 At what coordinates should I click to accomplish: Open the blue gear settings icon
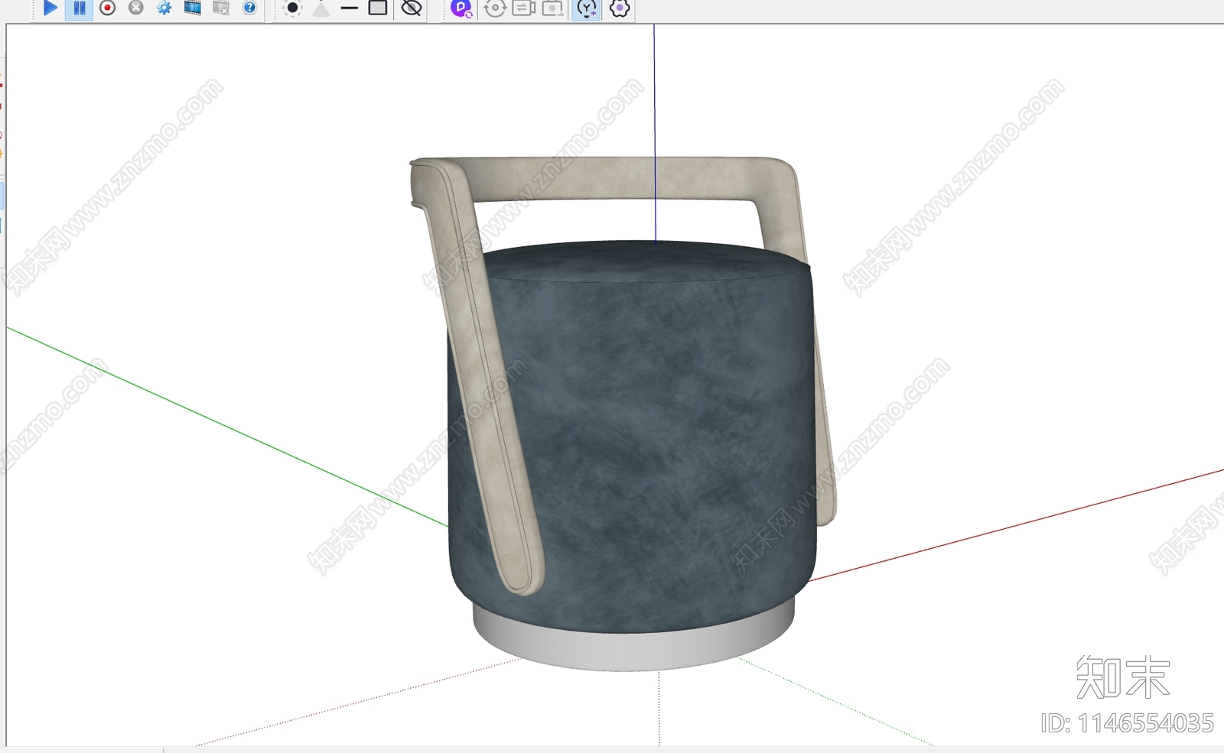pyautogui.click(x=164, y=8)
